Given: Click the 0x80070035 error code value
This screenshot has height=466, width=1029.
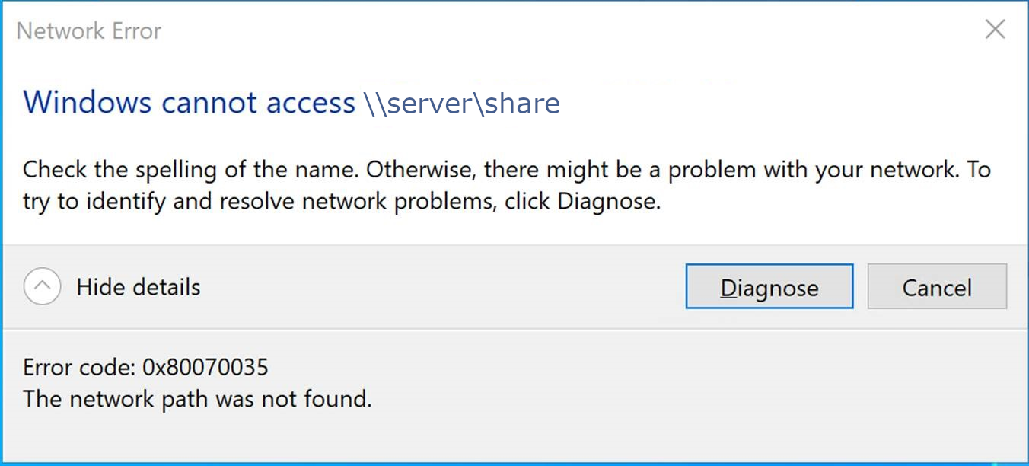Looking at the screenshot, I should [x=205, y=368].
